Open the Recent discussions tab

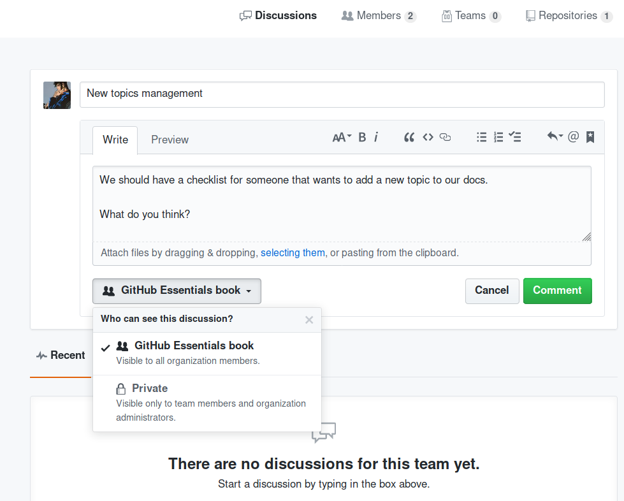point(61,355)
